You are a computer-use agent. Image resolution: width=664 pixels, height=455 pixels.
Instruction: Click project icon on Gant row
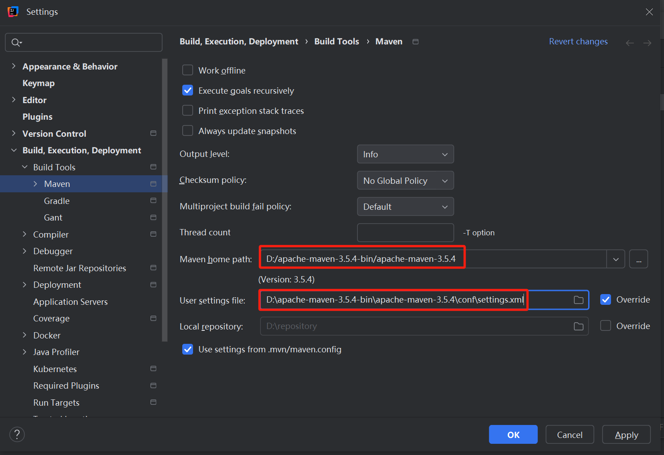[153, 217]
